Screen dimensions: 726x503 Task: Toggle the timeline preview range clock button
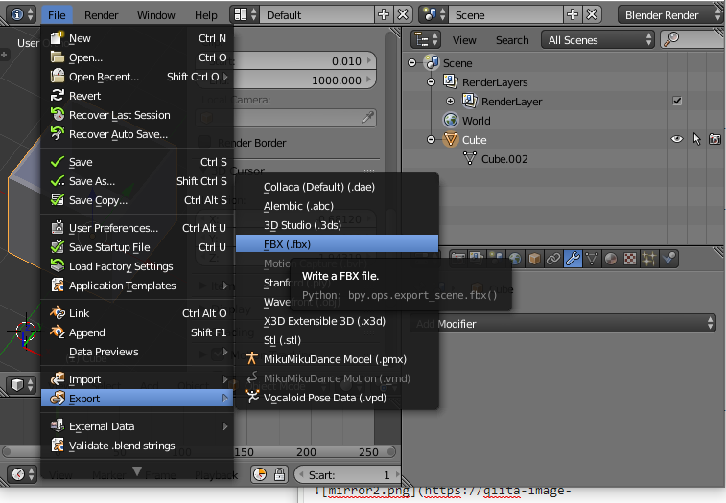(260, 474)
